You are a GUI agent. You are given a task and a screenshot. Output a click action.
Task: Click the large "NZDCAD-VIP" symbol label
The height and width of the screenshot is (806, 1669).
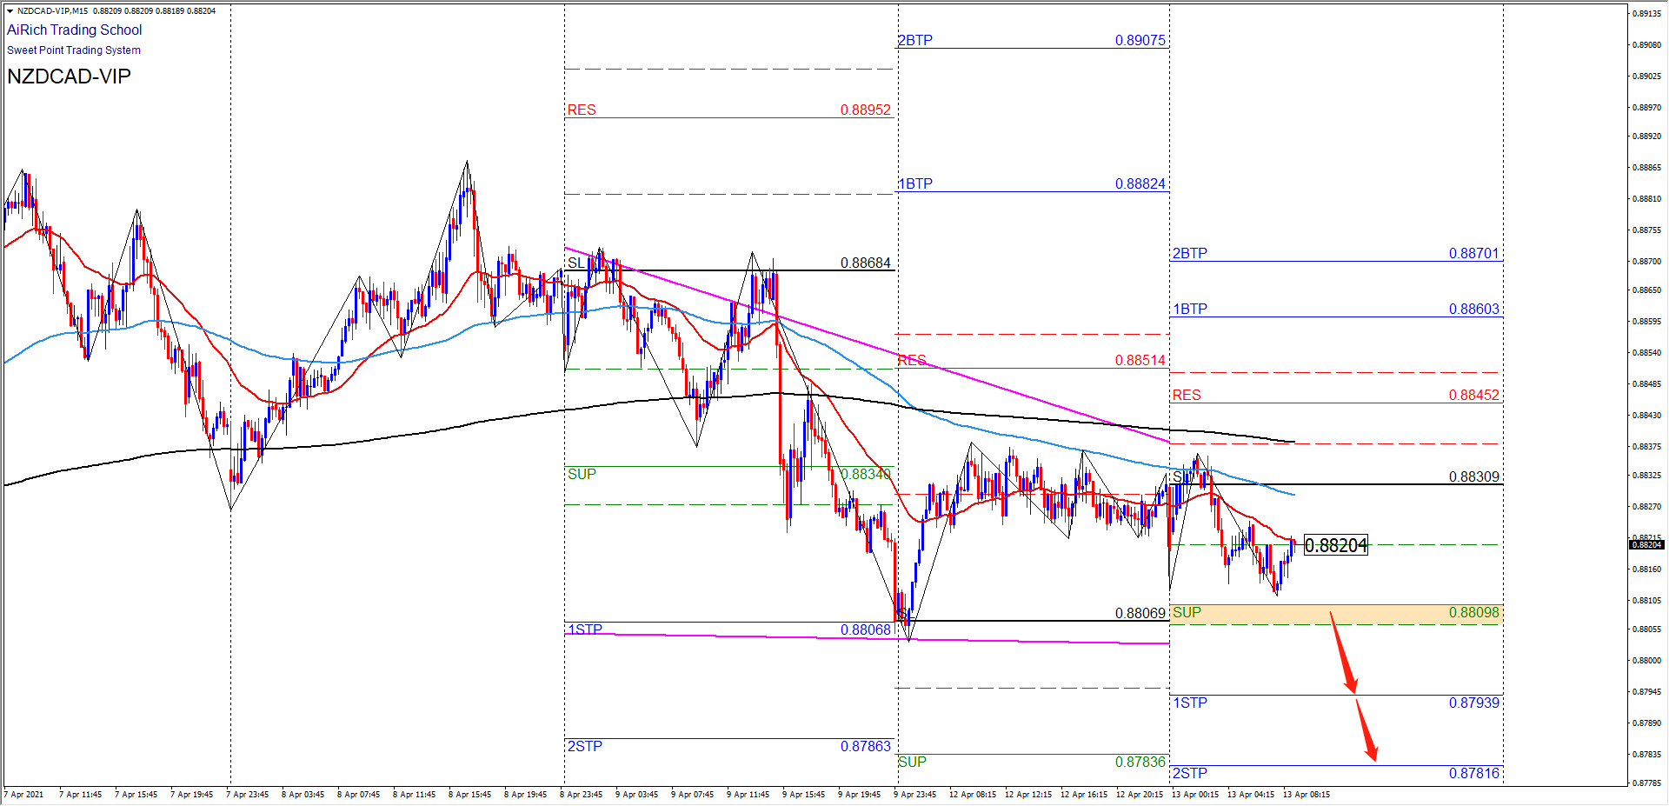69,77
